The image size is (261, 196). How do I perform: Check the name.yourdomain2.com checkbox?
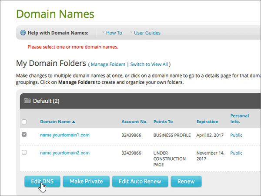(x=24, y=152)
